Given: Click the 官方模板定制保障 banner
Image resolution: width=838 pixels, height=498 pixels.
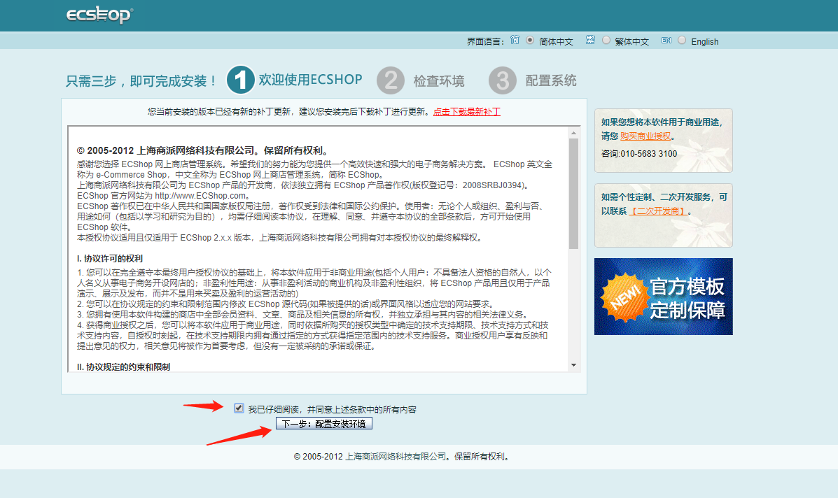Looking at the screenshot, I should 663,297.
